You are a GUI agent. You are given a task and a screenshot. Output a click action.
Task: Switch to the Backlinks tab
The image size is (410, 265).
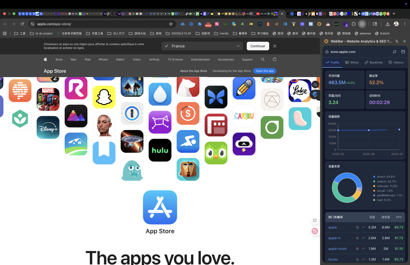coord(374,63)
